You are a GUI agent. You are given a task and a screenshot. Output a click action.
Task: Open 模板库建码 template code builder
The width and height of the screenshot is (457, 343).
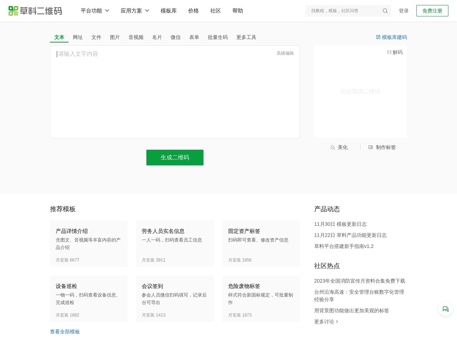tap(391, 37)
